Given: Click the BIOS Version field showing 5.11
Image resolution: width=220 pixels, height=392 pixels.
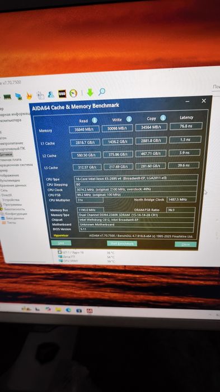Looking at the screenshot, I should (136, 229).
